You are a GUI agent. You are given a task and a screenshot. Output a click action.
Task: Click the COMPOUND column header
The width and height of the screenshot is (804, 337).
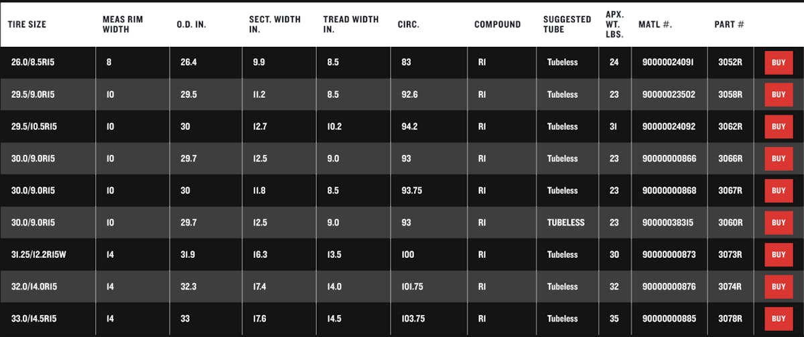497,25
